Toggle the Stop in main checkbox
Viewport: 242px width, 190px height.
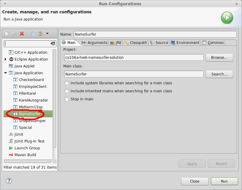pos(67,99)
